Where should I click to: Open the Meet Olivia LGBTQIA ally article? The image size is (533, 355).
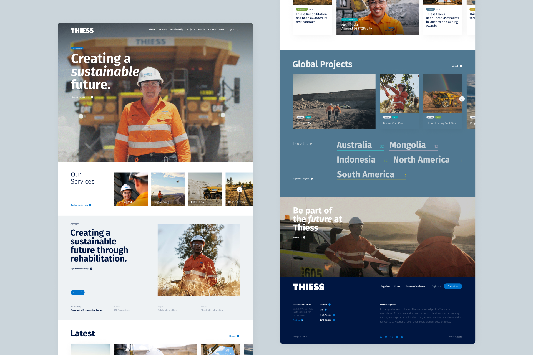378,17
